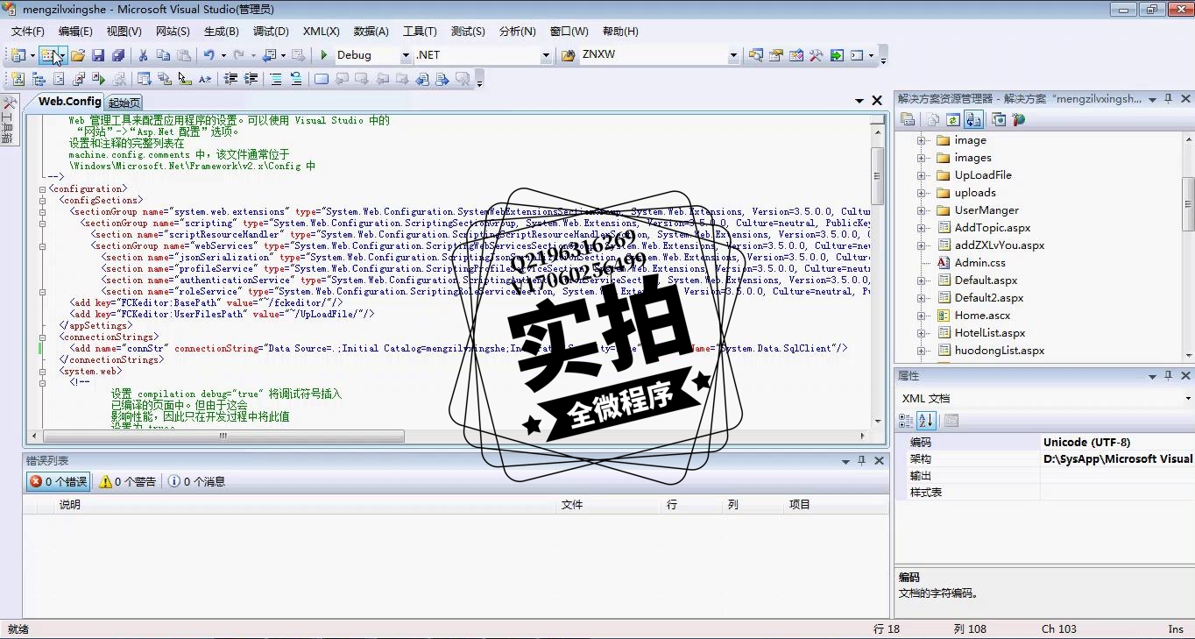Uncomment the selected lines icon
Viewport: 1195px width, 639px height.
[296, 79]
